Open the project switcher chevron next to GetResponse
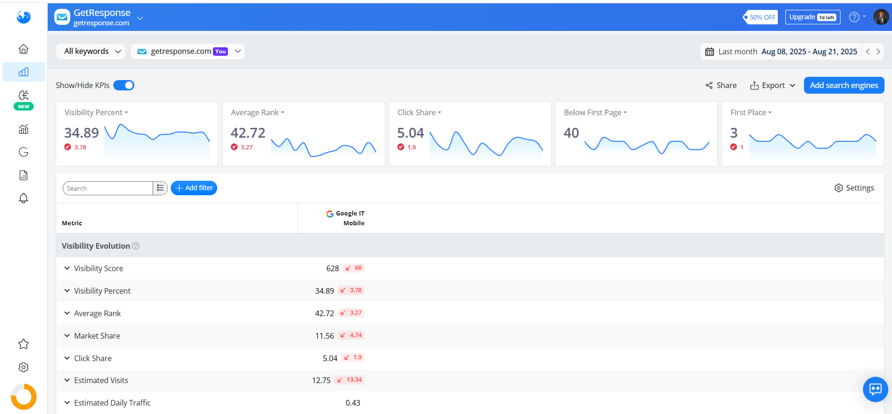Viewport: 892px width, 414px height. [140, 18]
